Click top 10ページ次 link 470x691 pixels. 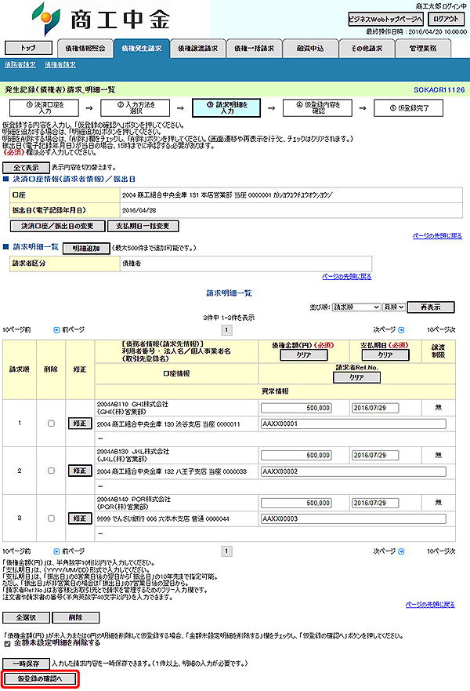coord(441,329)
